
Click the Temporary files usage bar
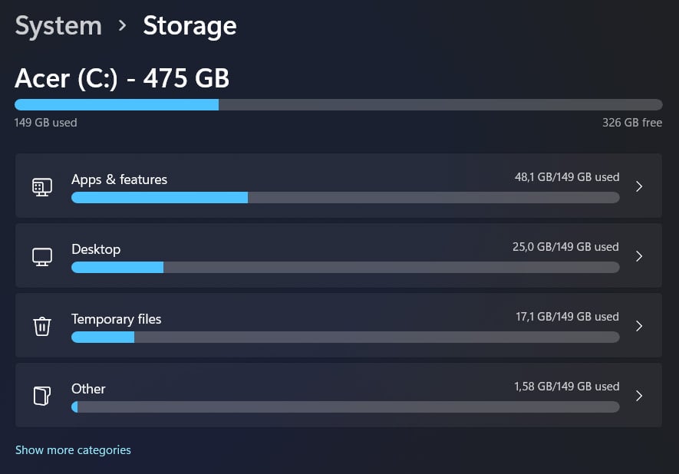point(345,337)
